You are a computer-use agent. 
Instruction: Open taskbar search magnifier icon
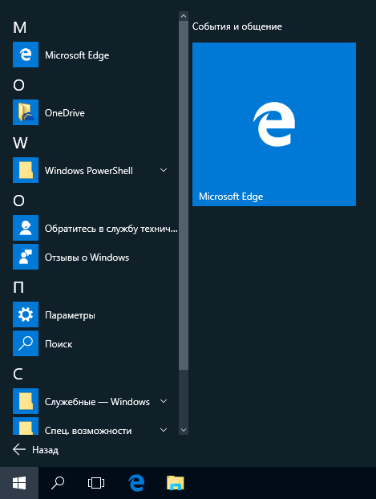point(58,483)
